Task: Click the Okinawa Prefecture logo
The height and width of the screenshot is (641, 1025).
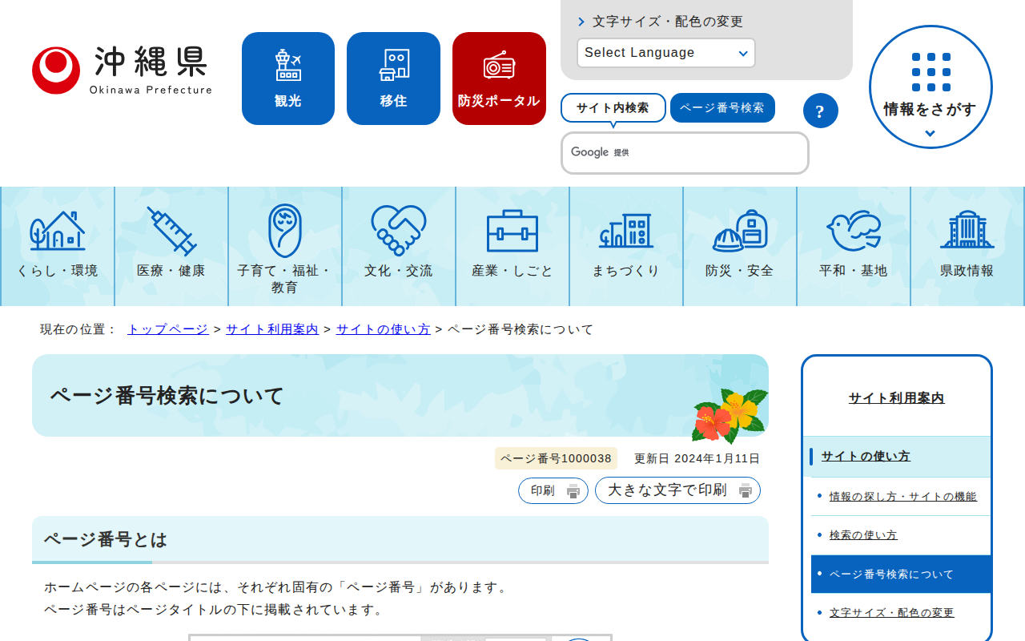Action: click(x=123, y=71)
